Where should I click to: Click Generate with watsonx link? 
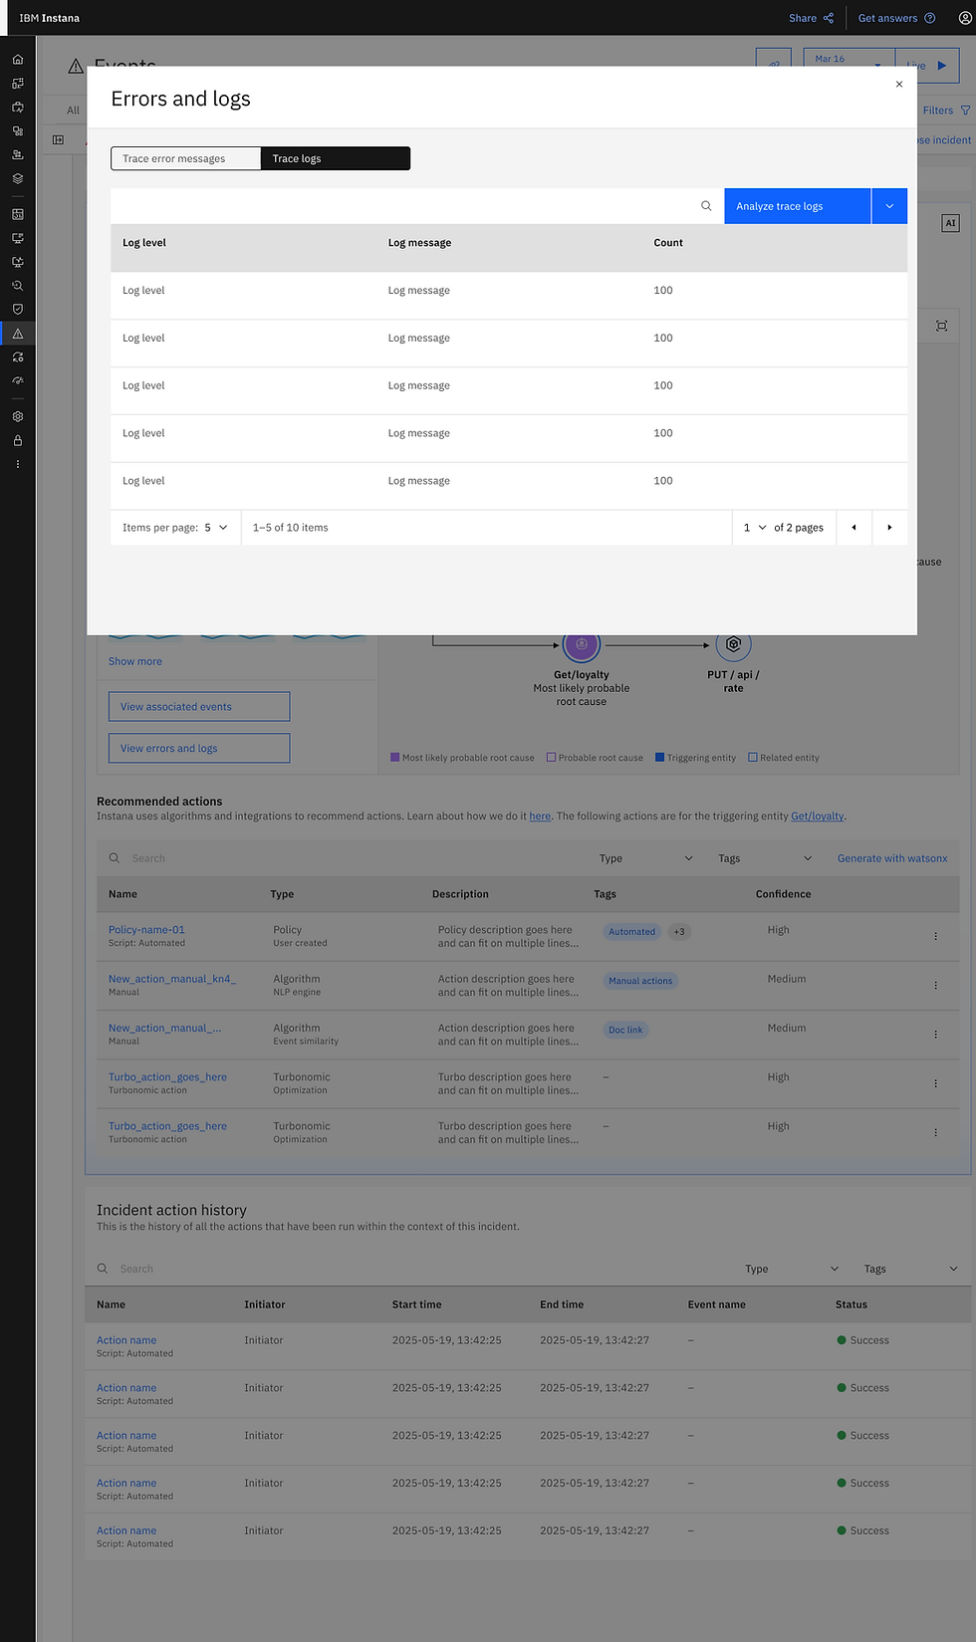892,858
